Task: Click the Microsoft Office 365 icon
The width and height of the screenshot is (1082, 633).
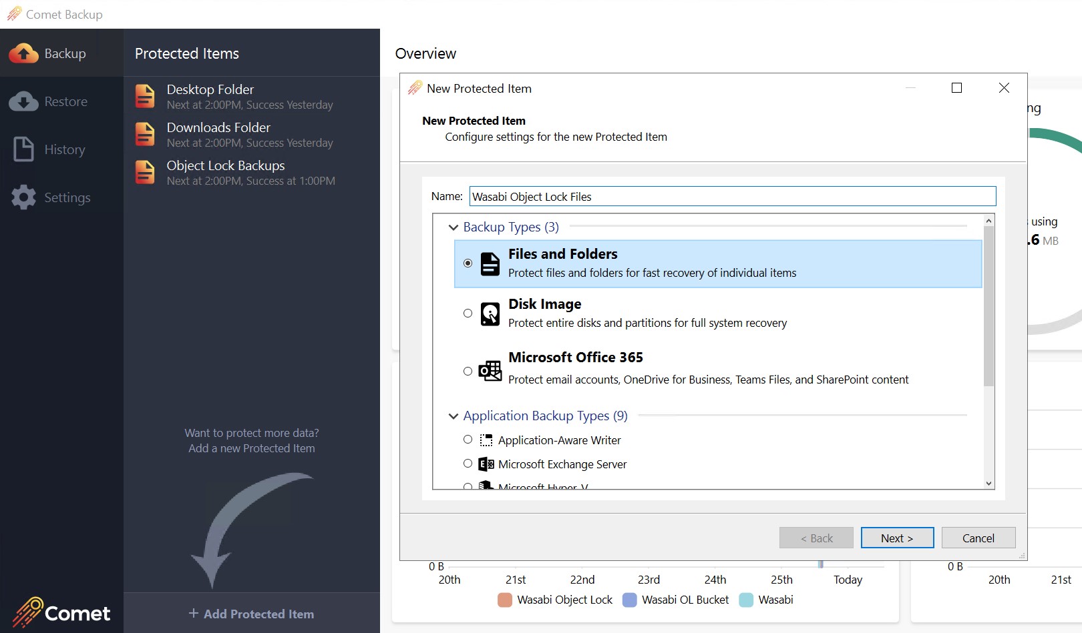Action: pos(490,371)
